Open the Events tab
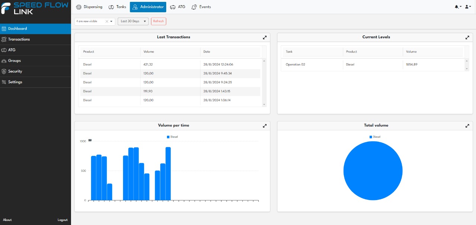Viewport: 476px width, 225px height. (201, 7)
